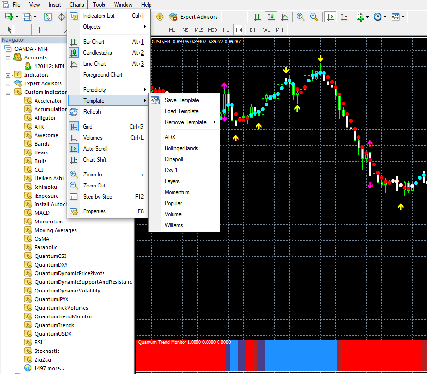Image resolution: width=427 pixels, height=374 pixels.
Task: Click the chart shift toolbar icon
Action: 344,17
